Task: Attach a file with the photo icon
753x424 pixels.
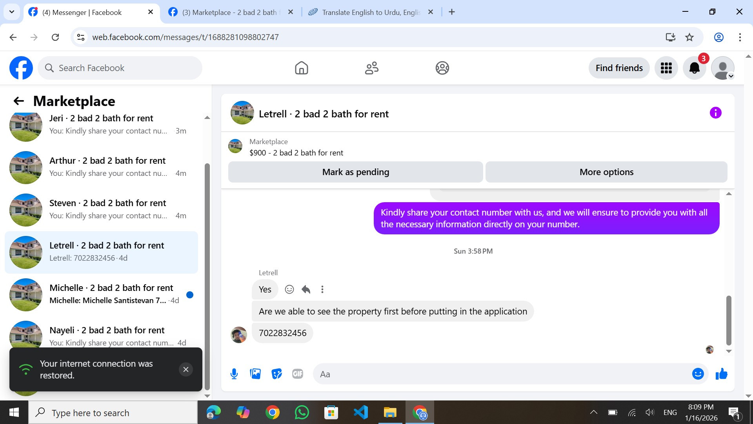Action: click(x=255, y=374)
